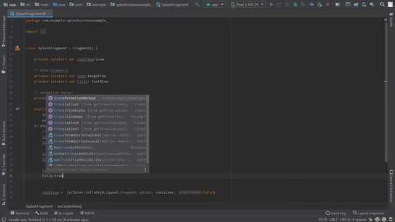Image resolution: width=395 pixels, height=222 pixels.
Task: Click the Search Everywhere magnifier icon
Action: click(382, 4)
